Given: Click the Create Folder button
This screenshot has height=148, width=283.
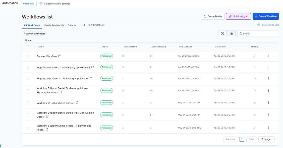Looking at the screenshot, I should coord(213,16).
